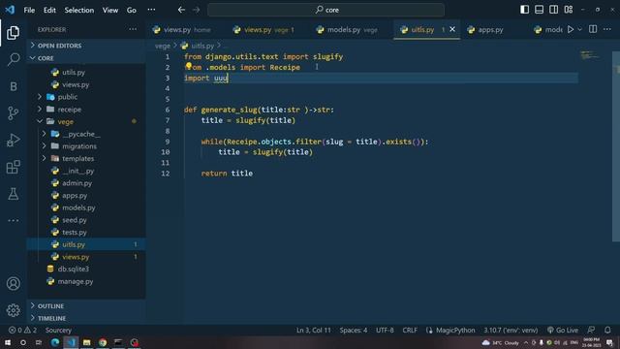Open editor More Actions ellipsis
This screenshot has width=620, height=349.
pos(607,29)
